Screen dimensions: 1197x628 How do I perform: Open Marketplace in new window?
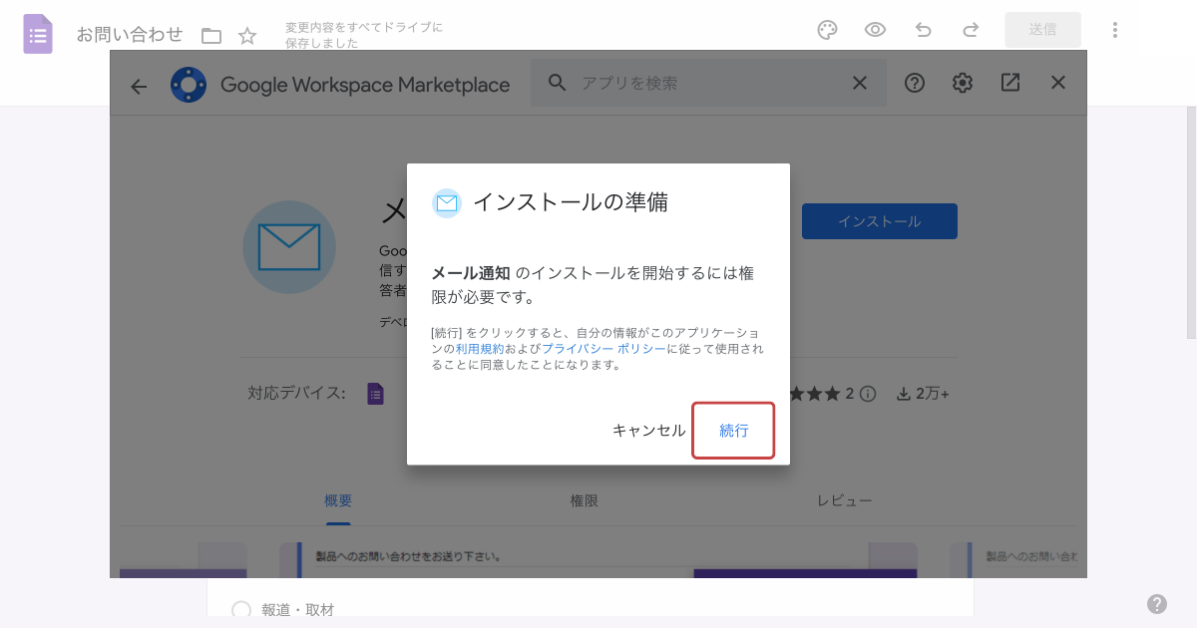click(1010, 83)
